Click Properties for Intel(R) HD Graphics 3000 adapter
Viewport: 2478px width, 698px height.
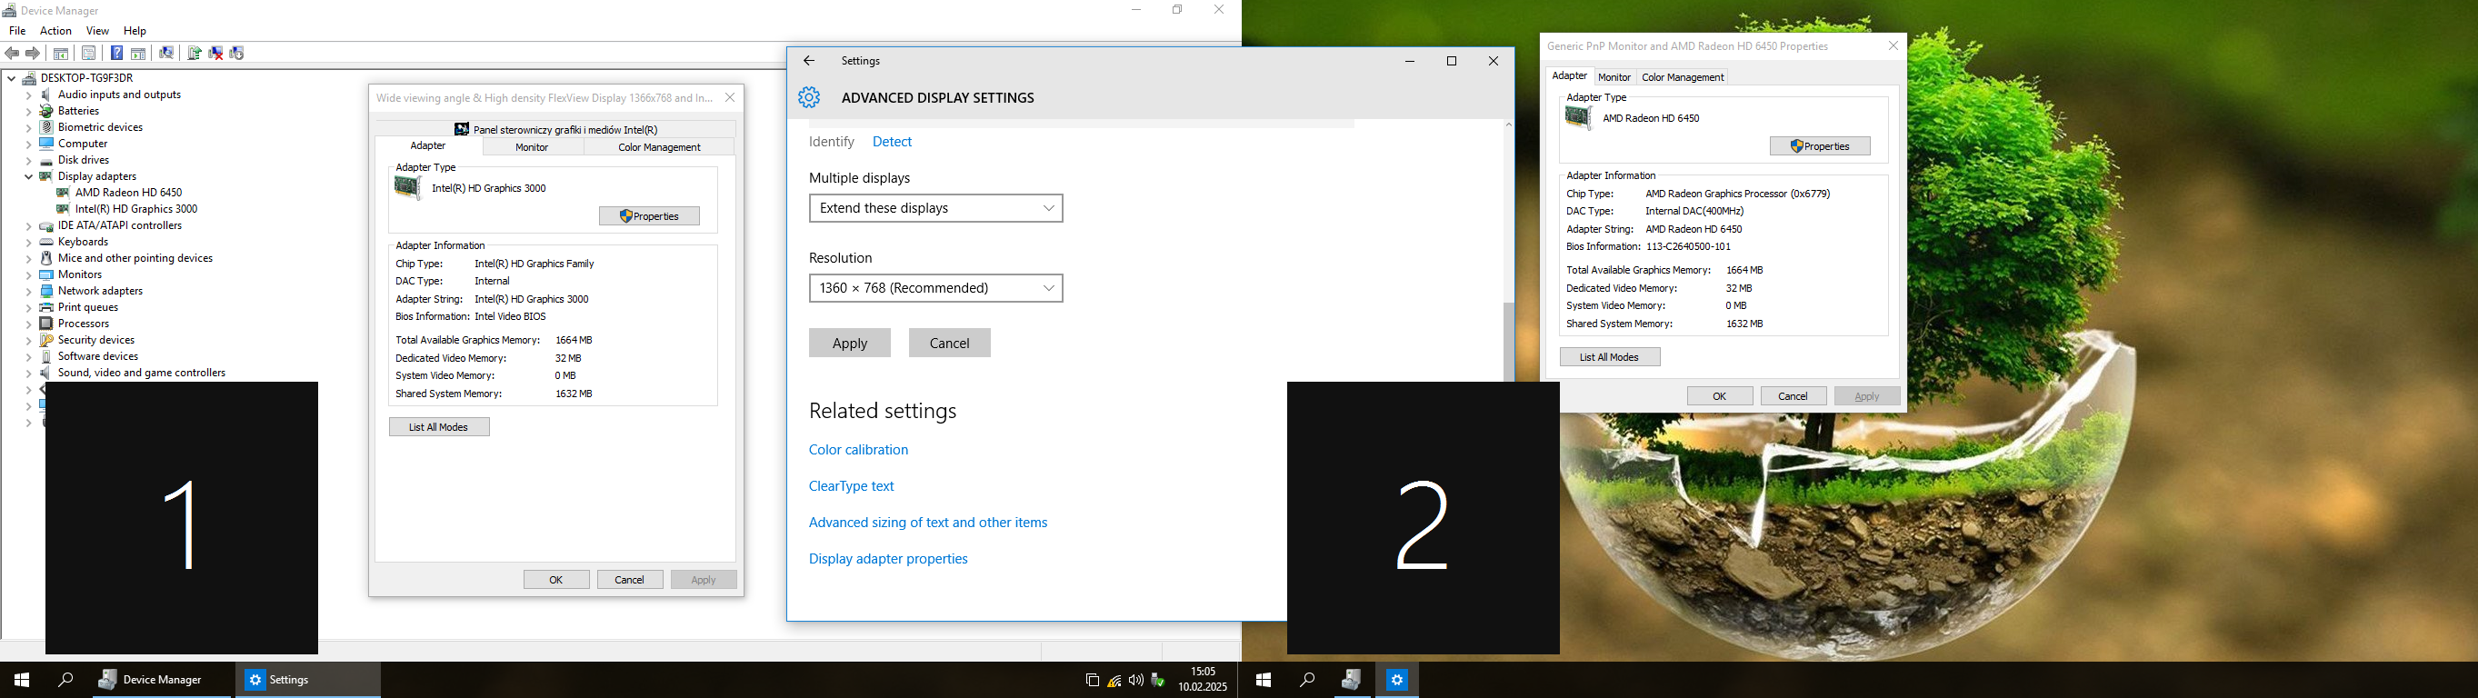click(649, 216)
